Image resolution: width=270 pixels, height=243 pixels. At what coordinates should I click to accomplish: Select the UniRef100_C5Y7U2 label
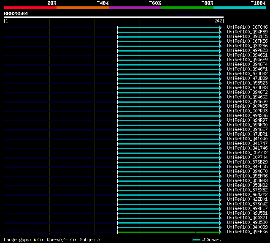(x=247, y=153)
